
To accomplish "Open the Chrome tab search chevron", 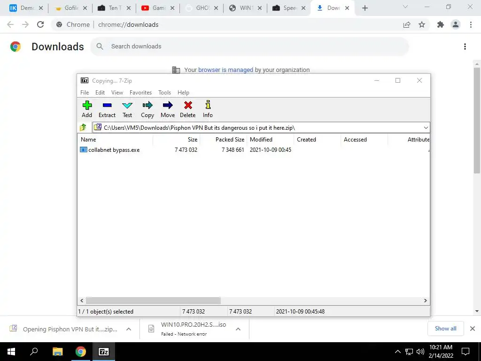I will click(405, 7).
